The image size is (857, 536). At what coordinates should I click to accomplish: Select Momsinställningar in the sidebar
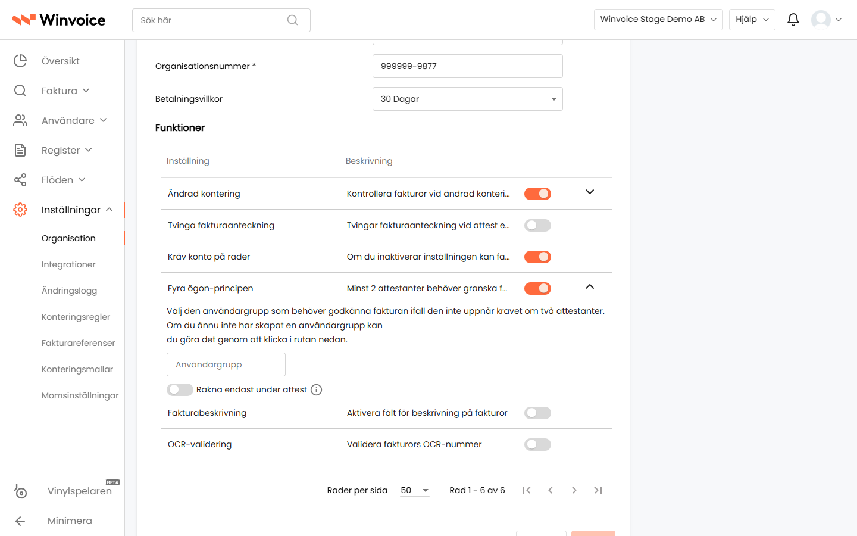[x=80, y=395]
